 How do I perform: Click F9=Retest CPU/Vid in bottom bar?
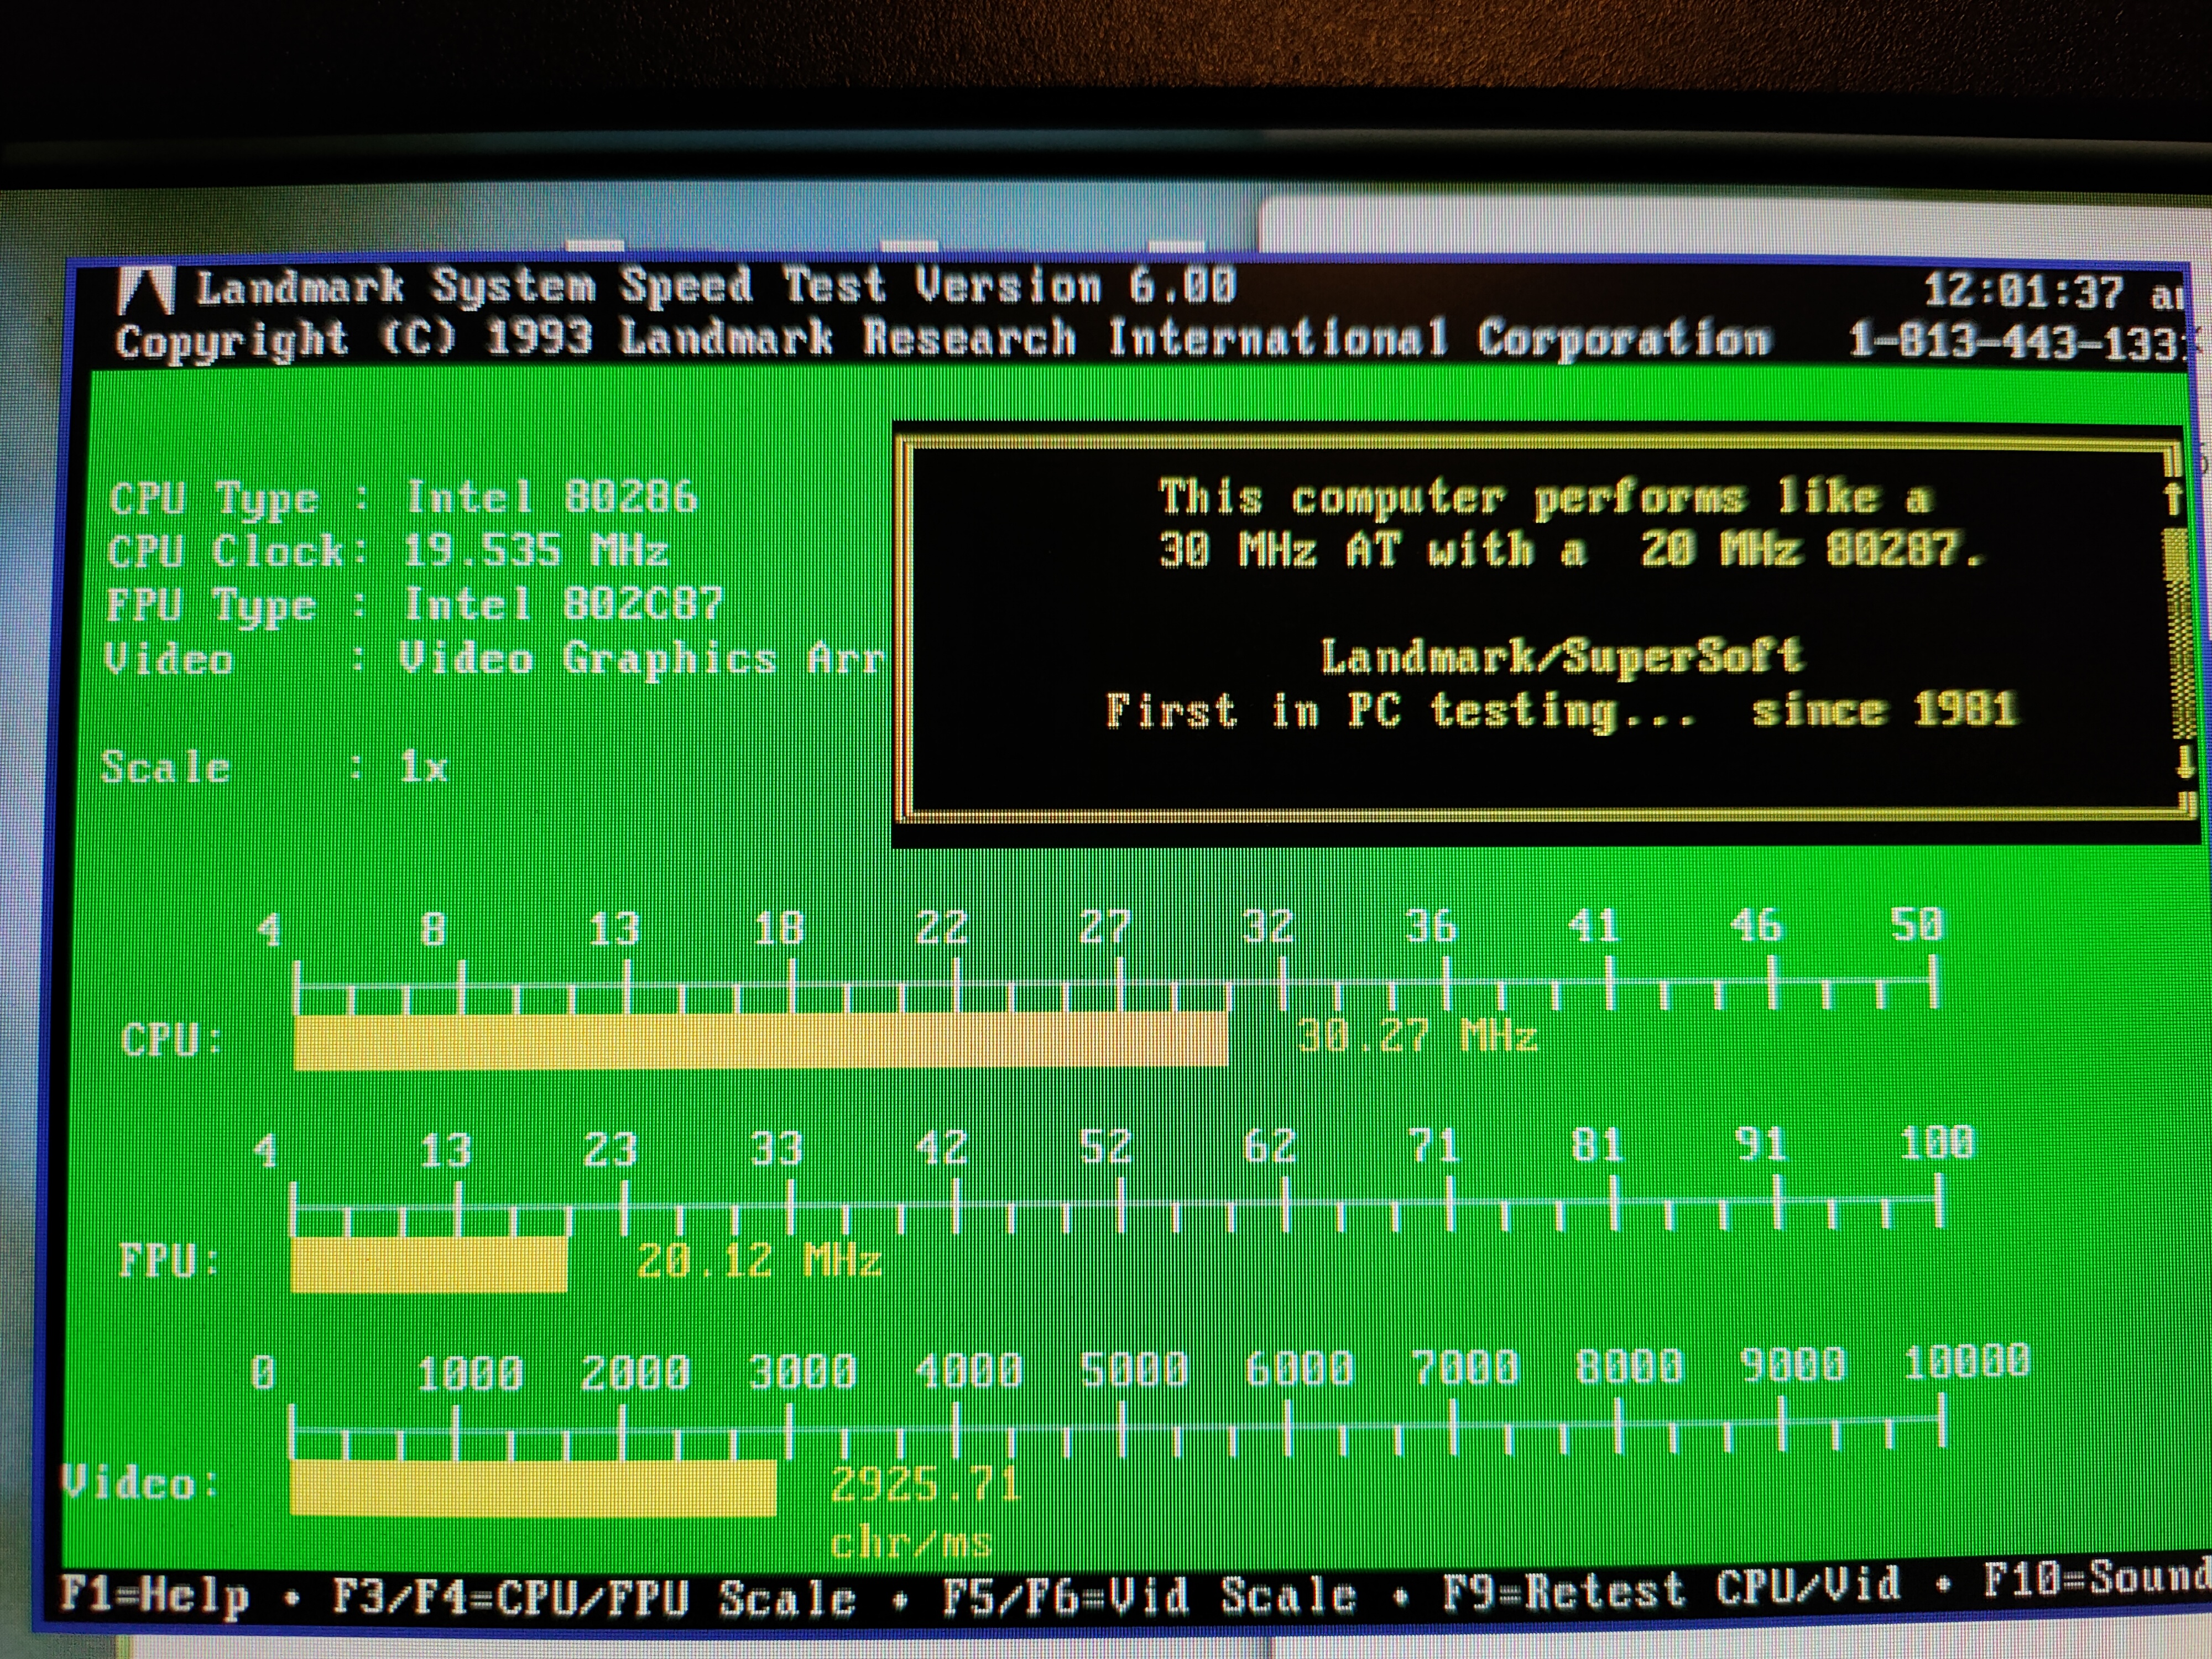pyautogui.click(x=1671, y=1588)
